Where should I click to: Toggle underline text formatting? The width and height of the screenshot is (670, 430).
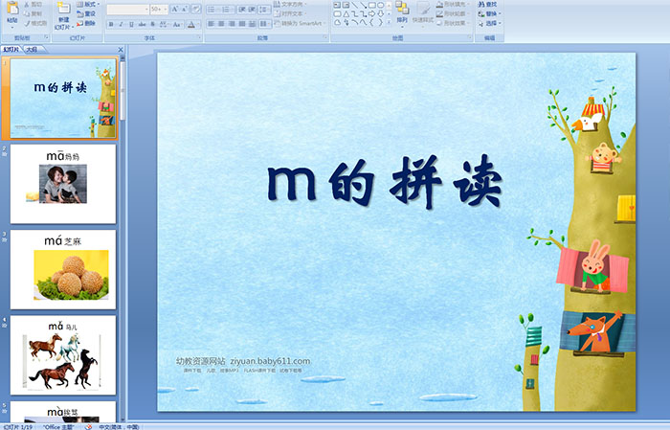(132, 24)
